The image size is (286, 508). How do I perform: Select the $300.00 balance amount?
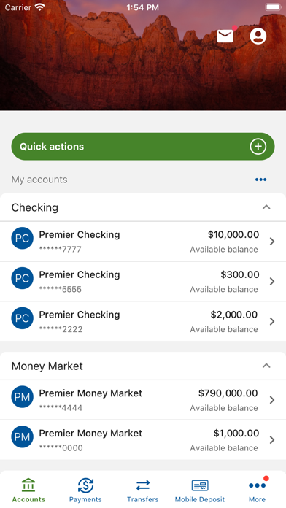pyautogui.click(x=240, y=274)
